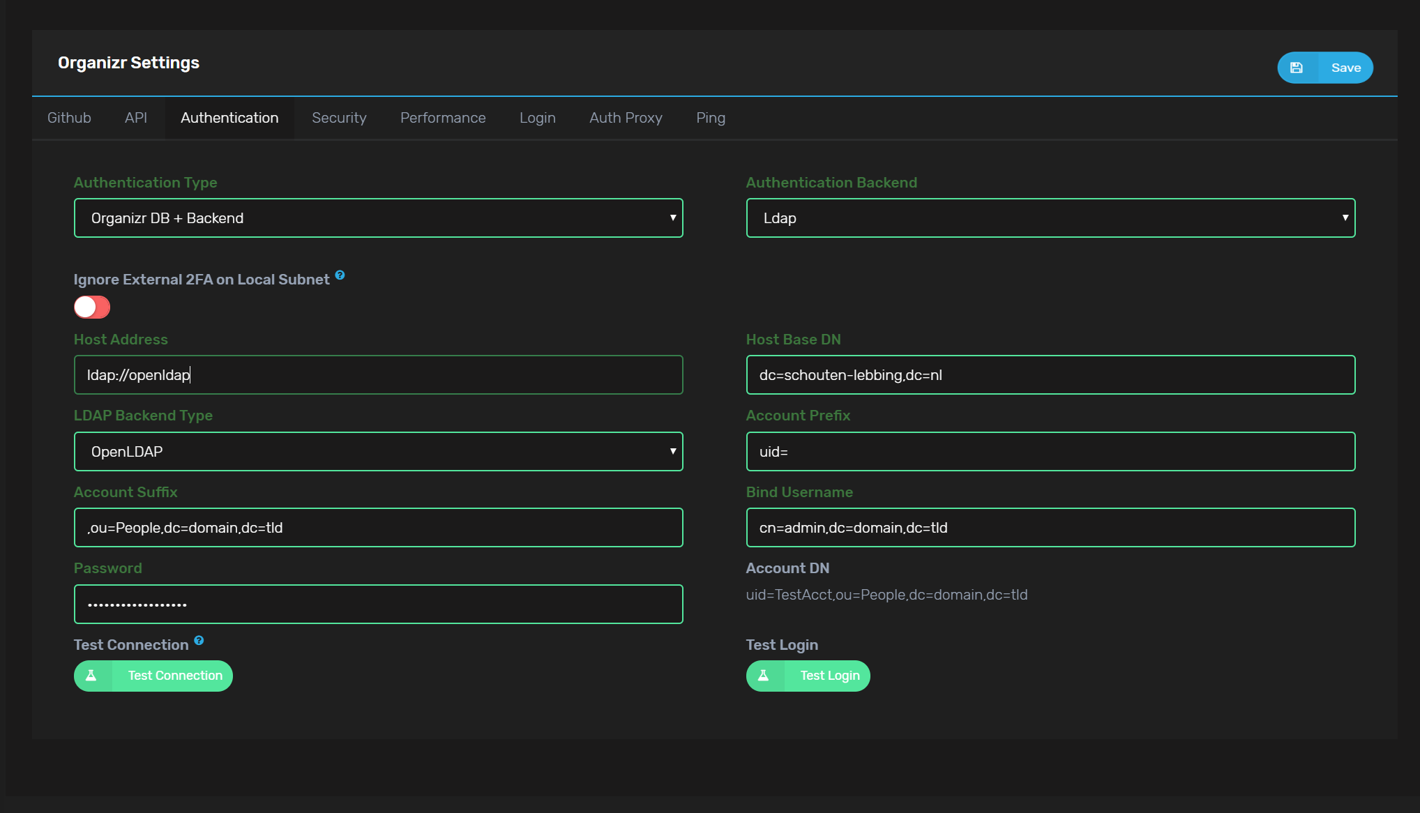The height and width of the screenshot is (813, 1420).
Task: Open the Authentication Type dropdown
Action: point(378,218)
